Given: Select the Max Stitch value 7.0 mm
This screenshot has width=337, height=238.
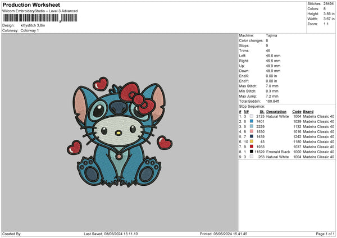Looking at the screenshot, I should click(272, 86).
